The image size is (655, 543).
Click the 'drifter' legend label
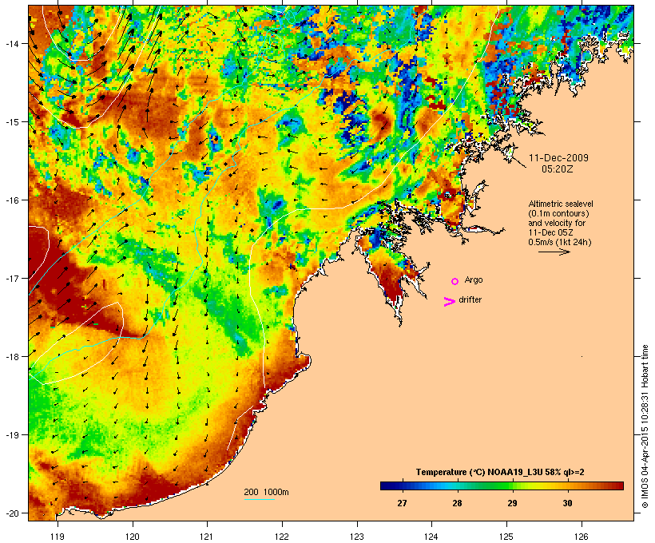click(470, 299)
